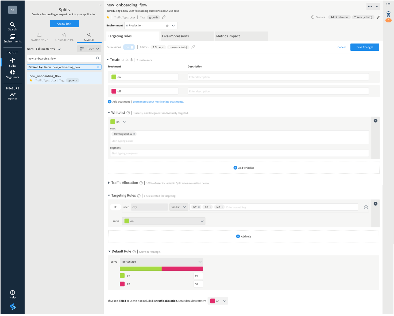The height and width of the screenshot is (316, 394).
Task: Open Environments in the sidebar
Action: click(x=12, y=38)
